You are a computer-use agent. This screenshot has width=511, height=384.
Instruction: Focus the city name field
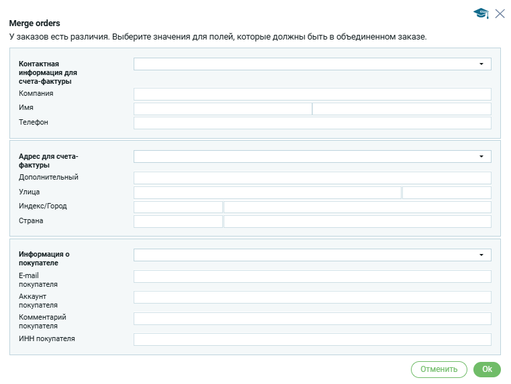click(x=357, y=207)
